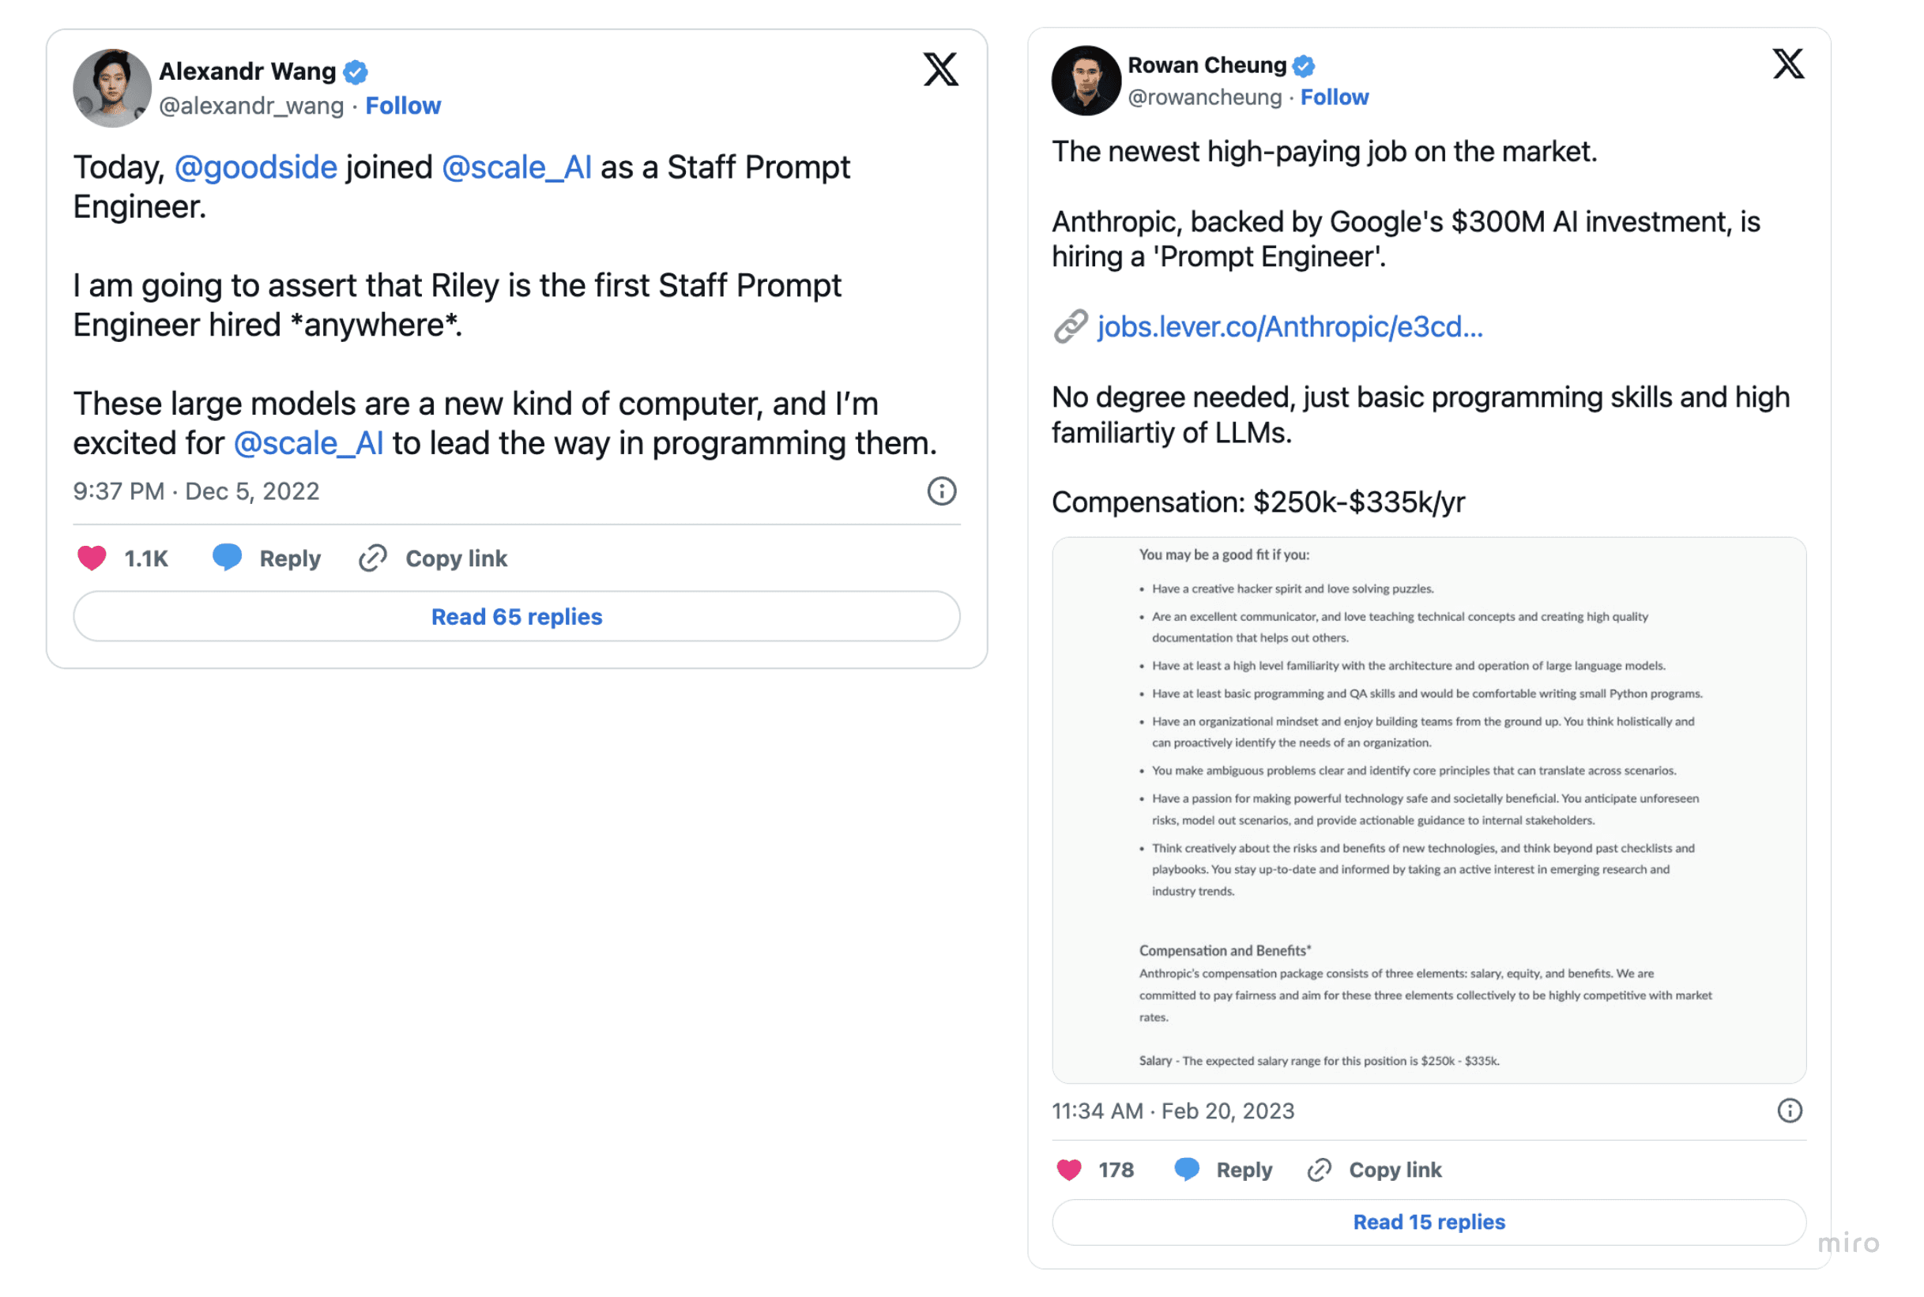Open the jobs.lever.co Anthropic job link

coord(1289,327)
